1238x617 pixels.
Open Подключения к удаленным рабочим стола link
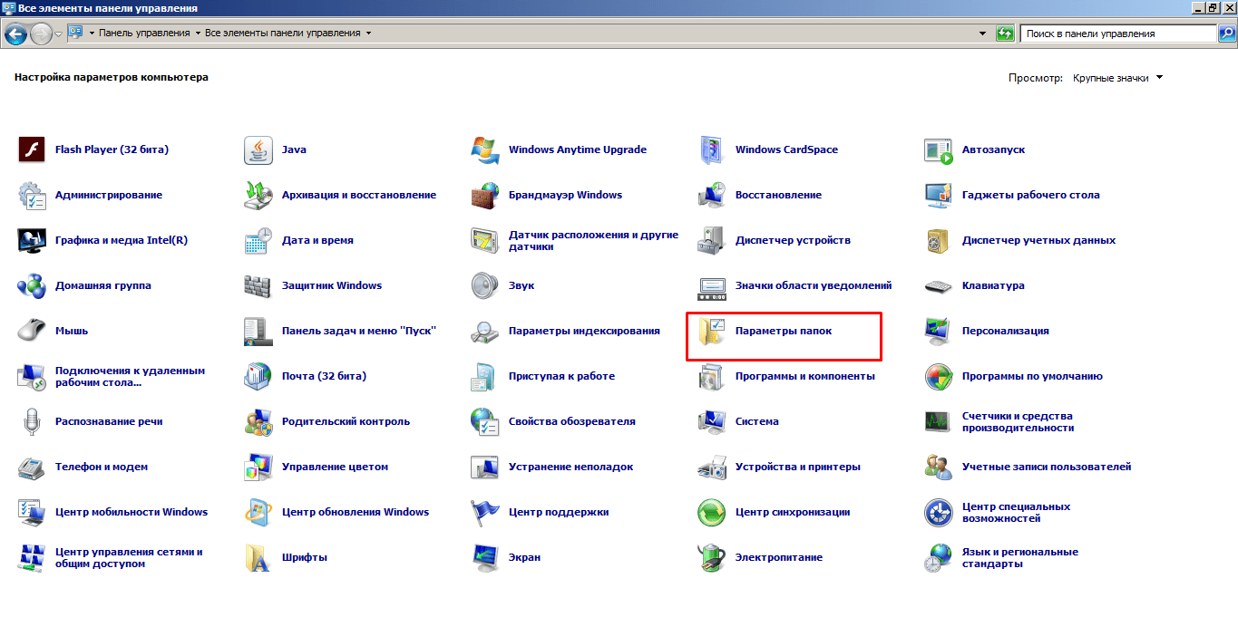[130, 376]
